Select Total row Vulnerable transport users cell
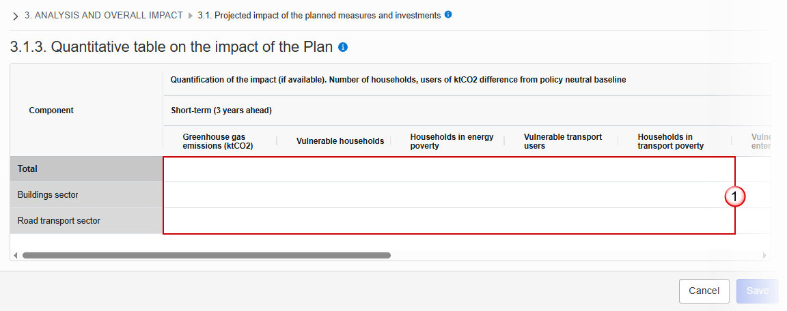This screenshot has width=787, height=311. 561,169
